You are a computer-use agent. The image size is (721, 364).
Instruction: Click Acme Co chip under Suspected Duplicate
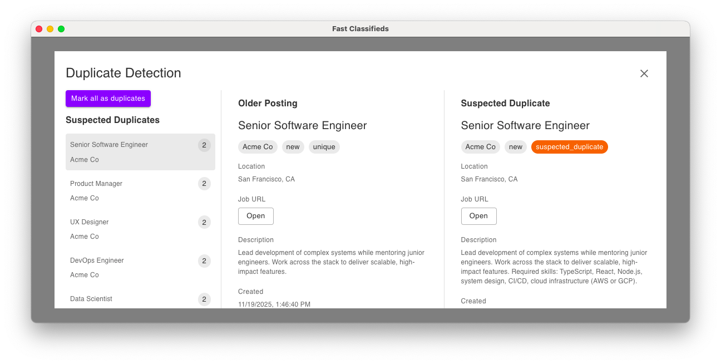click(480, 147)
